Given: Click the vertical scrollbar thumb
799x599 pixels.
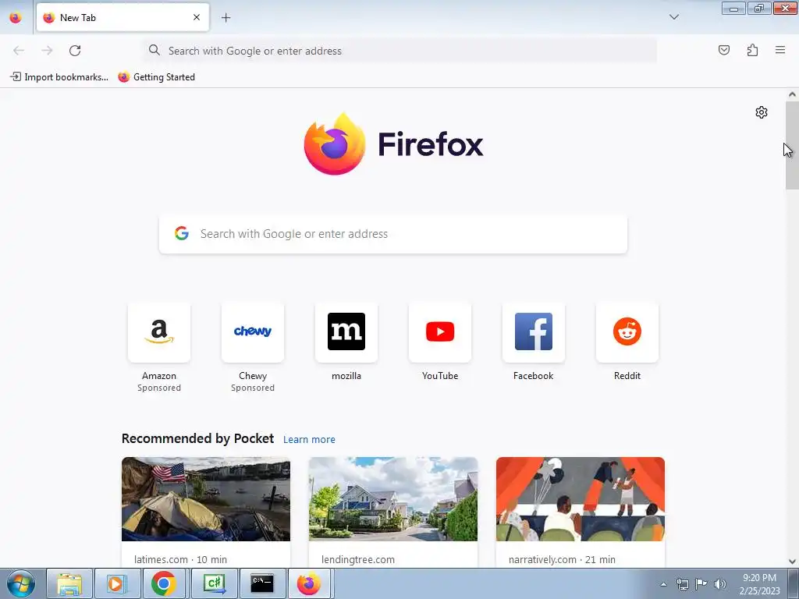Looking at the screenshot, I should pyautogui.click(x=792, y=145).
